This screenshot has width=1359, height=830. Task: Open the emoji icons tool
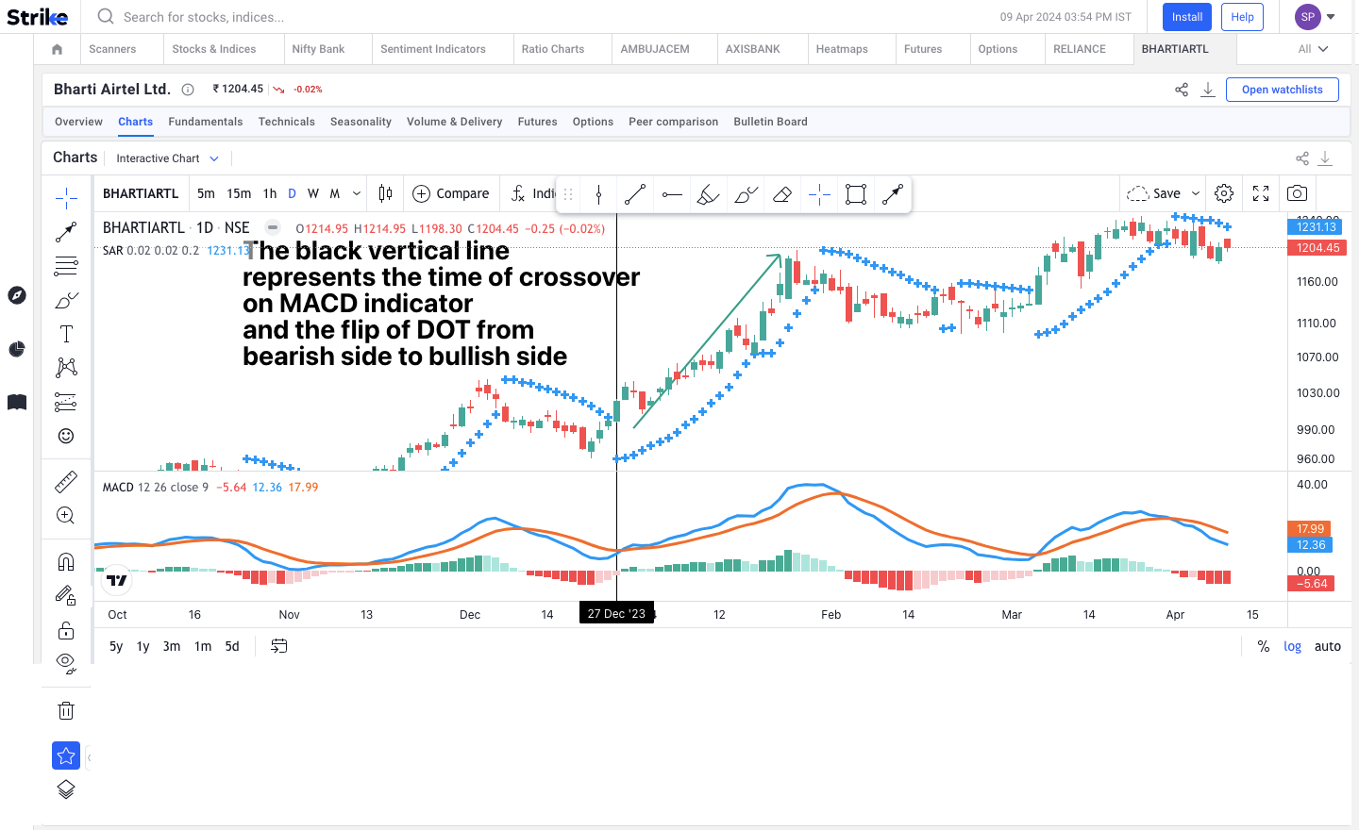click(66, 436)
